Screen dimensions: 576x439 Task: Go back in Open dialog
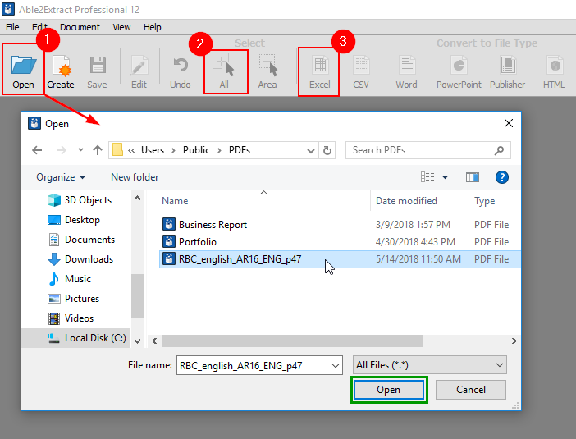(x=37, y=150)
